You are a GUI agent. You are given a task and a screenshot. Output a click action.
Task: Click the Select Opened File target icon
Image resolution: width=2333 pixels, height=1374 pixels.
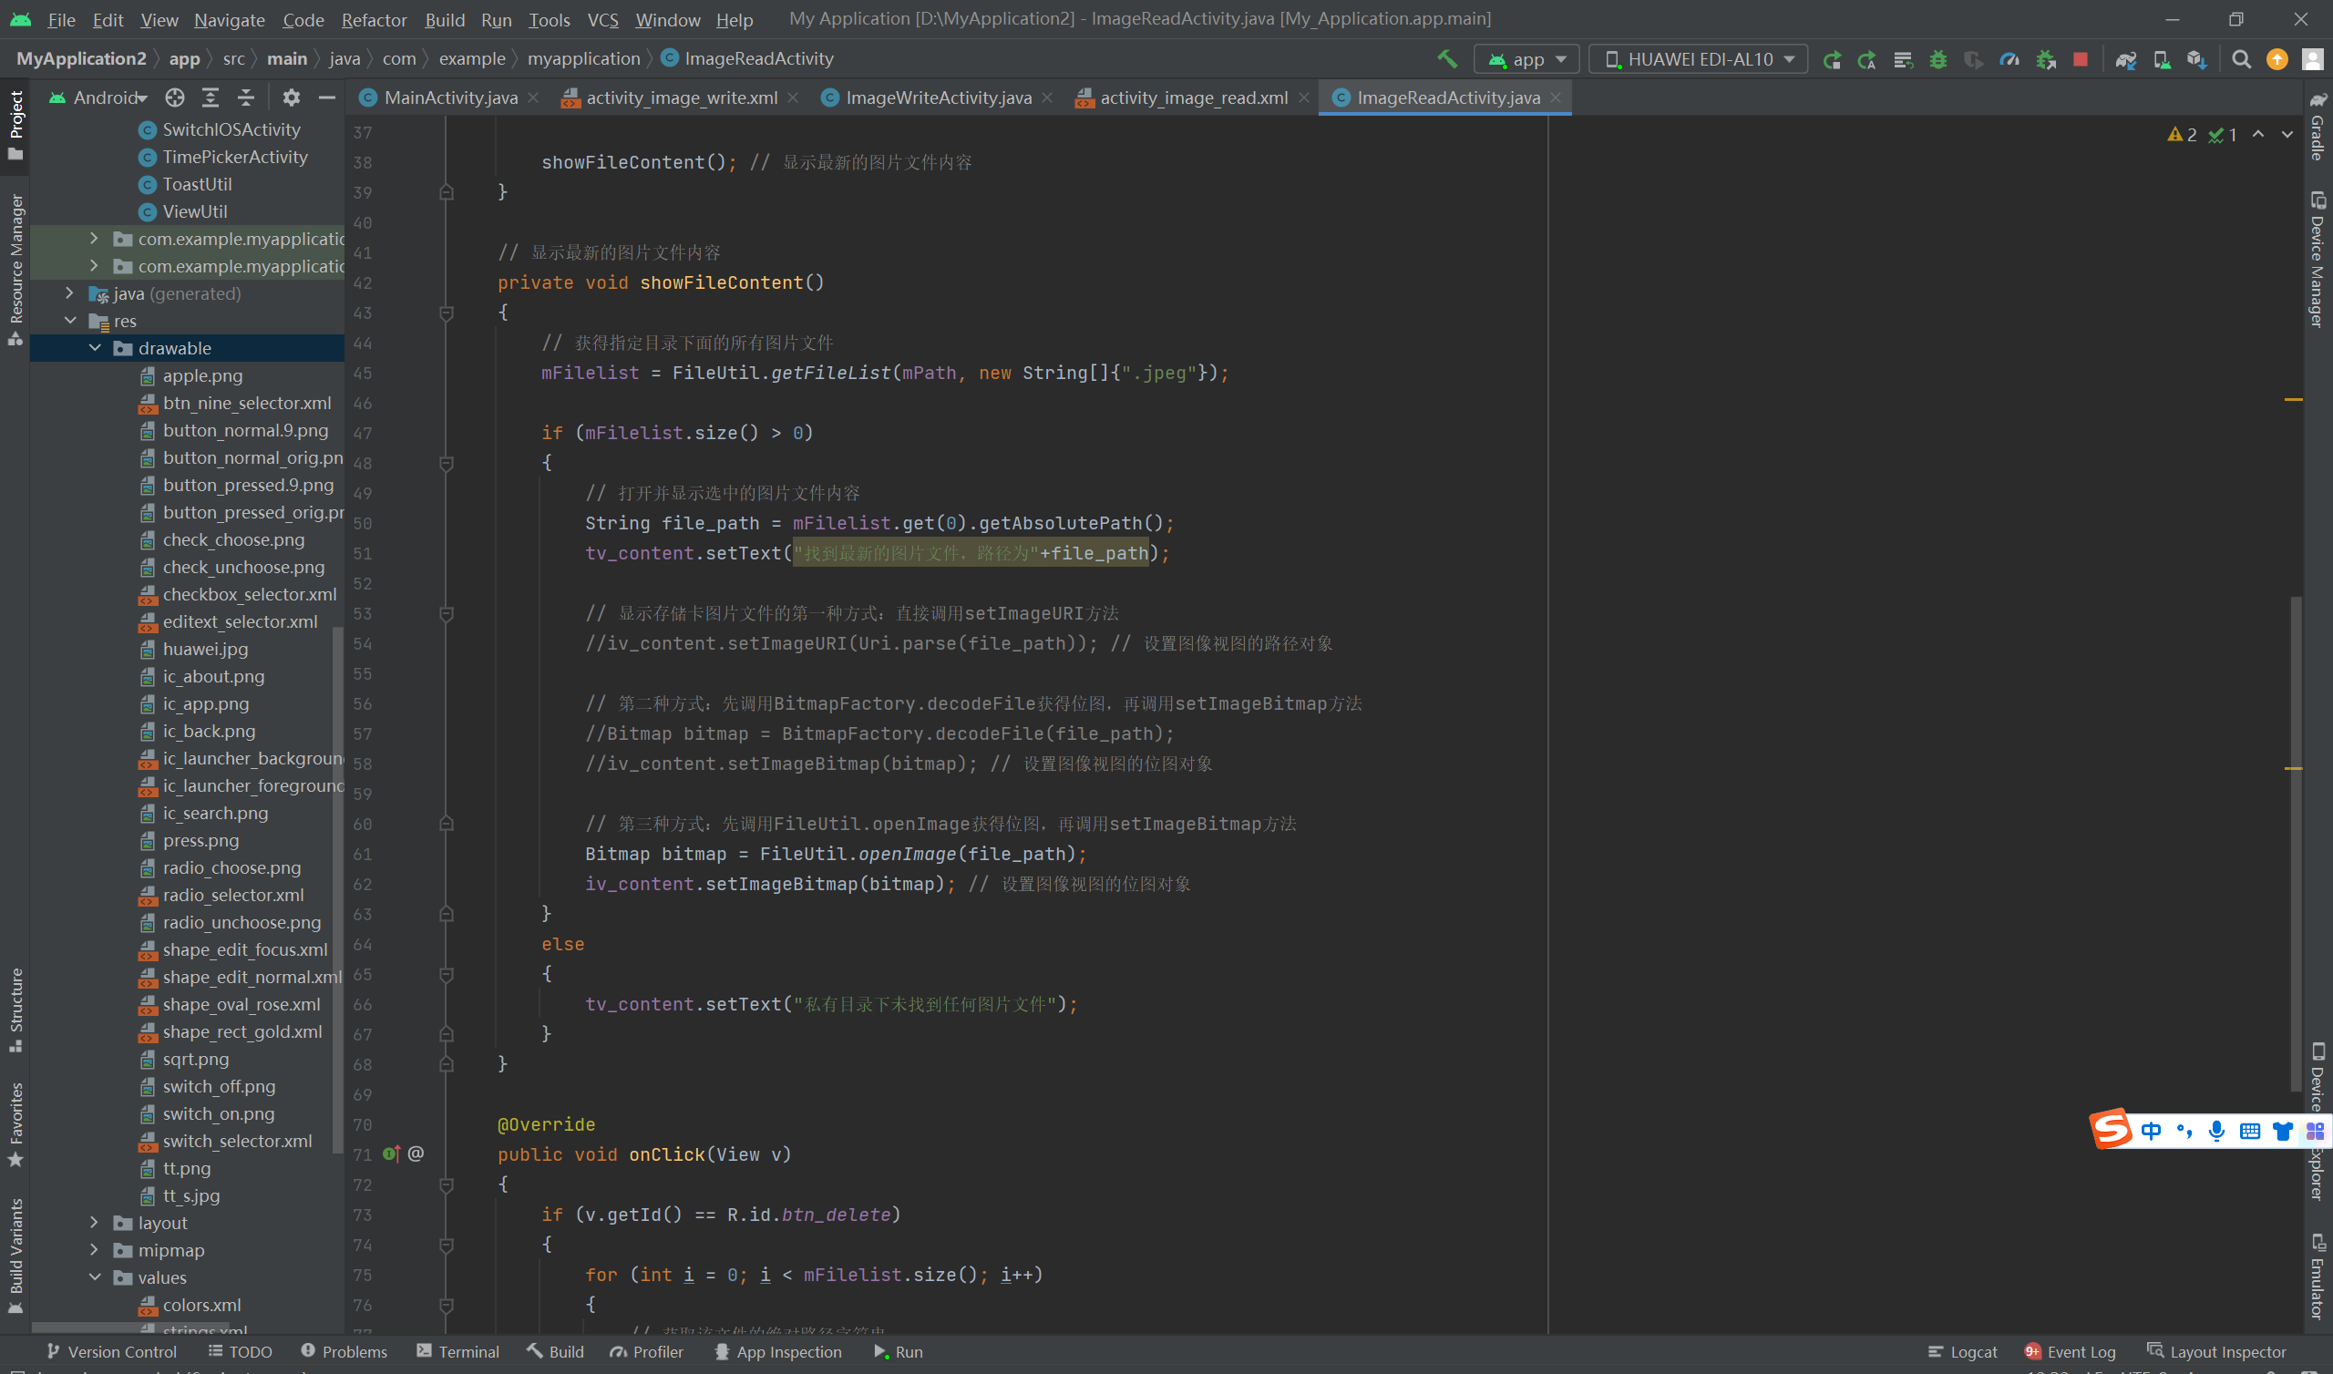175,97
